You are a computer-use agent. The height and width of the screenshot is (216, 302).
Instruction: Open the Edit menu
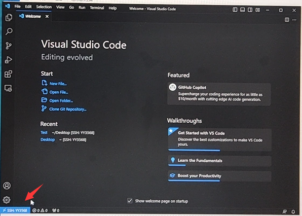pyautogui.click(x=28, y=7)
